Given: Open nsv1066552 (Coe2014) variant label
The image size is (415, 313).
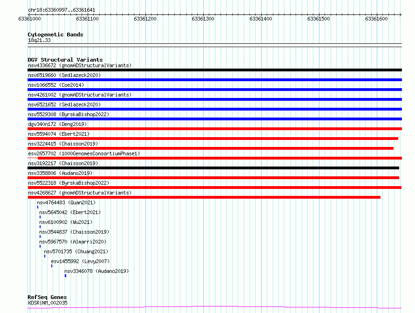Looking at the screenshot, I should pyautogui.click(x=56, y=85).
